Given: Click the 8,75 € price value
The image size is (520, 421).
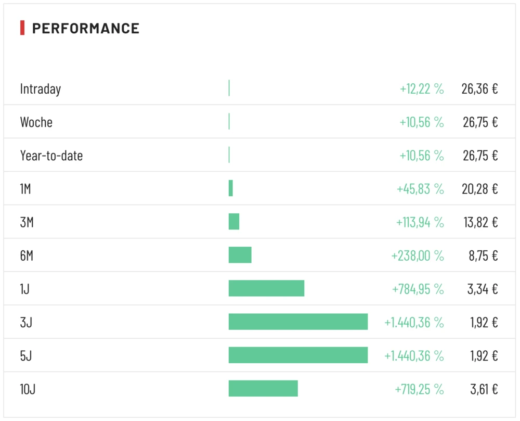Looking at the screenshot, I should click(x=483, y=256).
